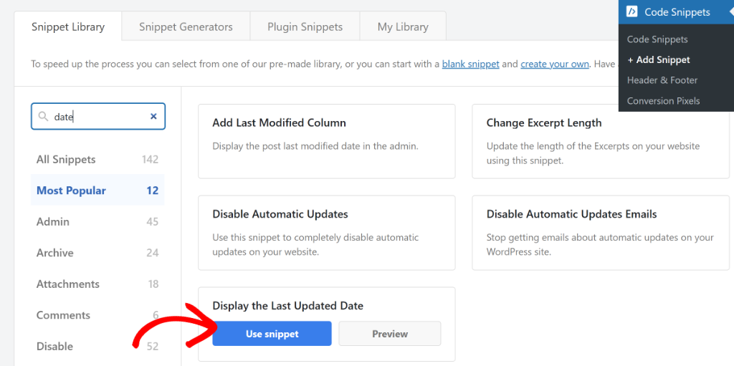Select the Disable Automatic Updates Emails card
Viewport: 734px width, 366px height.
click(600, 232)
